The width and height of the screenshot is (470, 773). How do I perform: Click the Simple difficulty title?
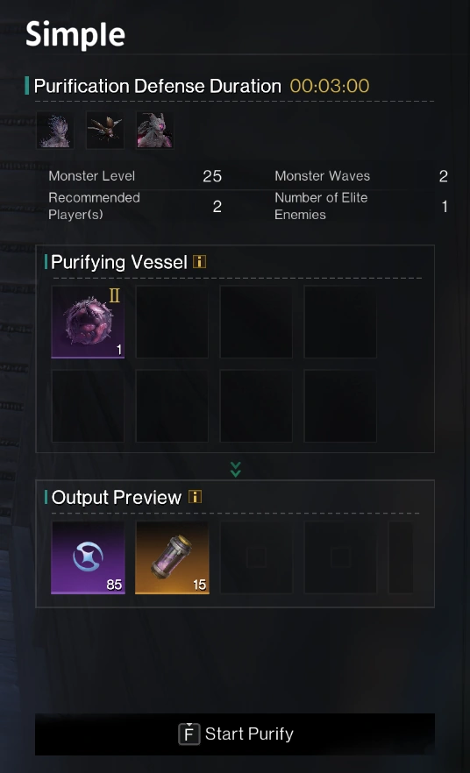click(75, 35)
